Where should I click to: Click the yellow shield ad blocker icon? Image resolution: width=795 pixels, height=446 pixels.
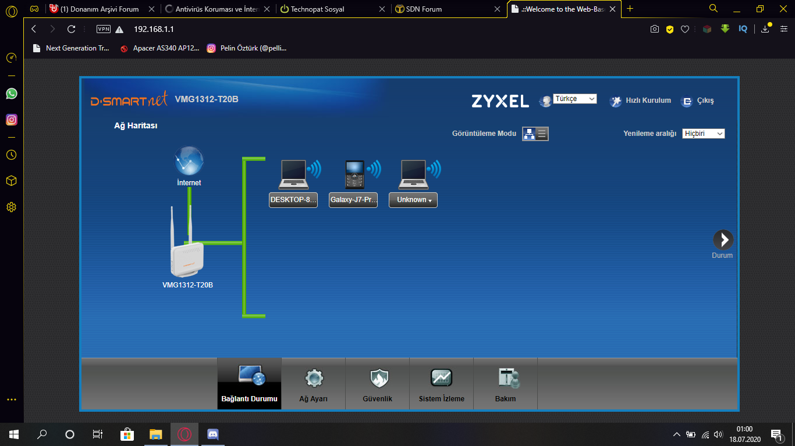coord(670,29)
